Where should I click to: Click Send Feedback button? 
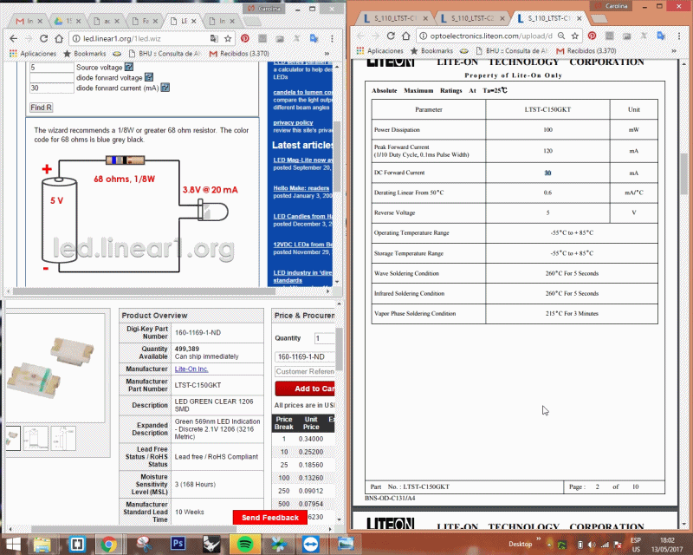tap(270, 518)
